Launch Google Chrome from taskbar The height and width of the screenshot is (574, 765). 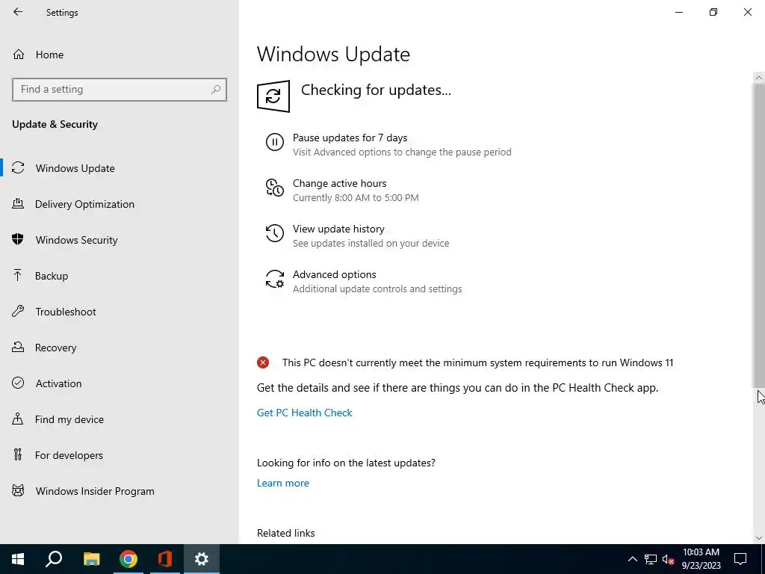click(x=128, y=559)
